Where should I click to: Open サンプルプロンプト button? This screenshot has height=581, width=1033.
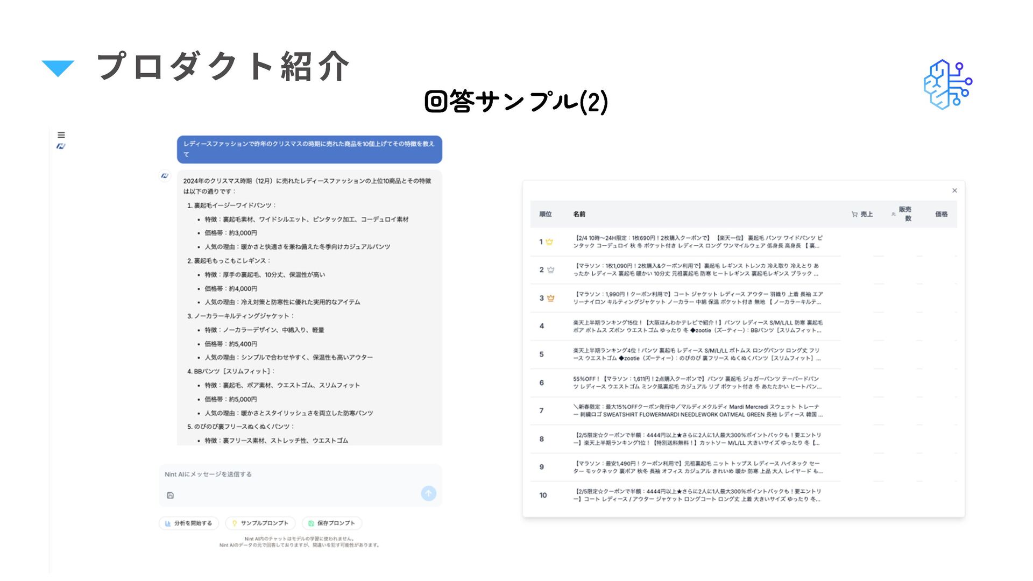coord(260,523)
